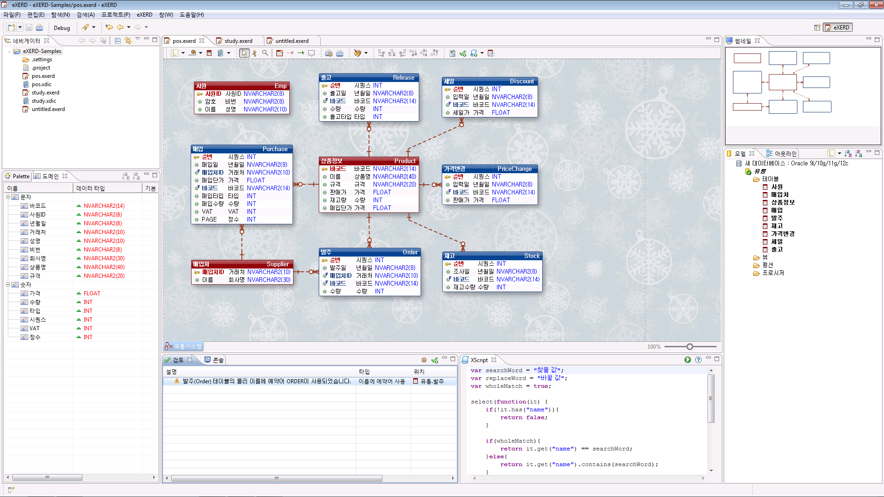Adjust the diagram zoom slider handle
Screen dimensions: 884x497
pyautogui.click(x=690, y=347)
